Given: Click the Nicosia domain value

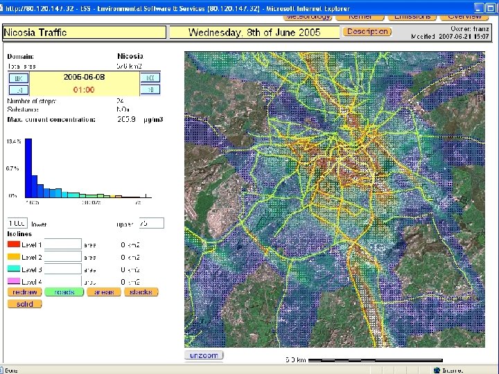Looking at the screenshot, I should coord(130,56).
